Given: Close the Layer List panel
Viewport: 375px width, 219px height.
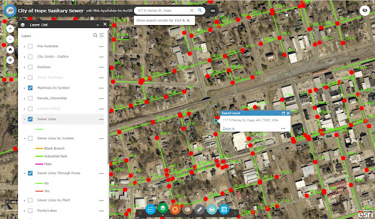Looking at the screenshot, I should point(105,25).
